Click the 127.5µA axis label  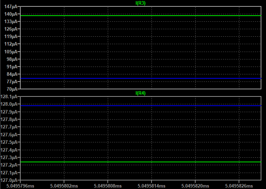click(x=9, y=142)
